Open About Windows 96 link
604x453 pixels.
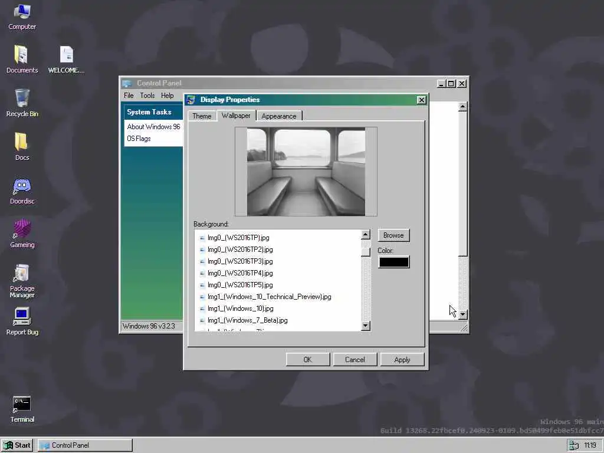point(153,127)
